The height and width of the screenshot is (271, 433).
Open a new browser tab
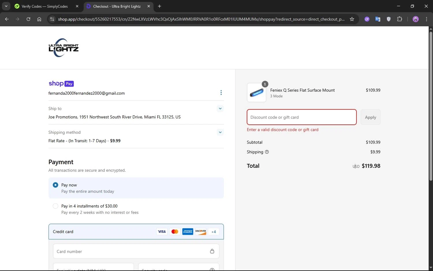[159, 6]
